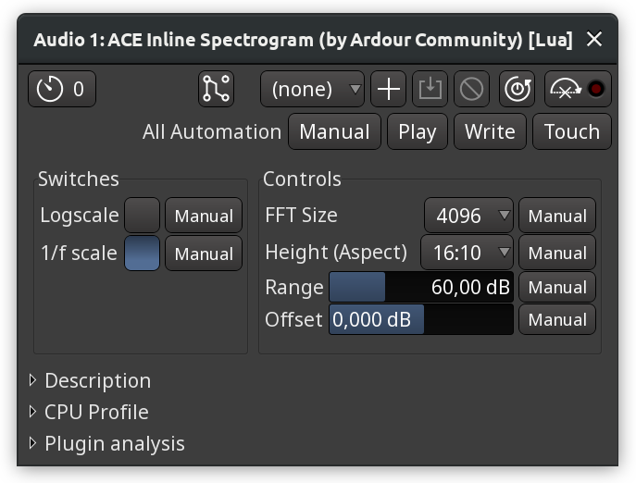Click the Offset 0,000 dB slider
The image size is (636, 483).
click(x=421, y=319)
